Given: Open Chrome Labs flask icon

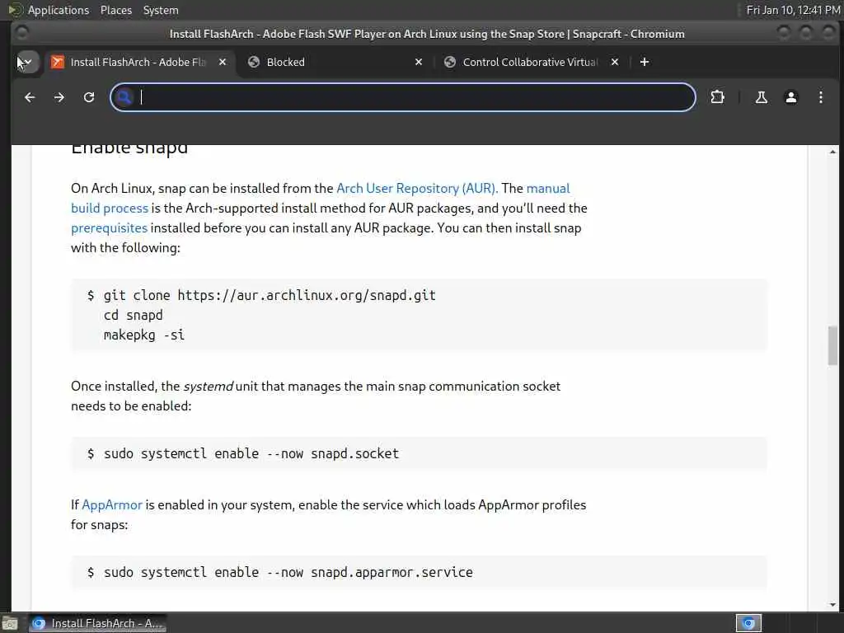Looking at the screenshot, I should click(761, 97).
